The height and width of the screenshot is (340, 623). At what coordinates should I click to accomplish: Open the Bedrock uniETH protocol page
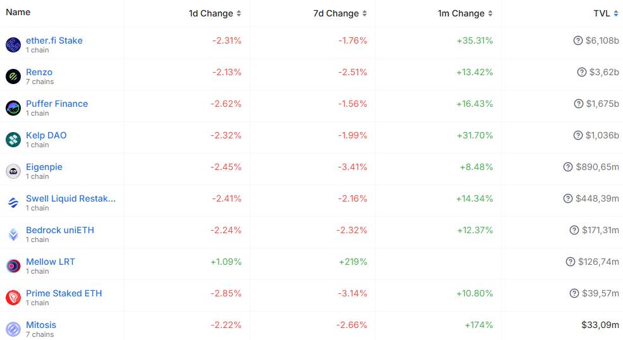[60, 230]
